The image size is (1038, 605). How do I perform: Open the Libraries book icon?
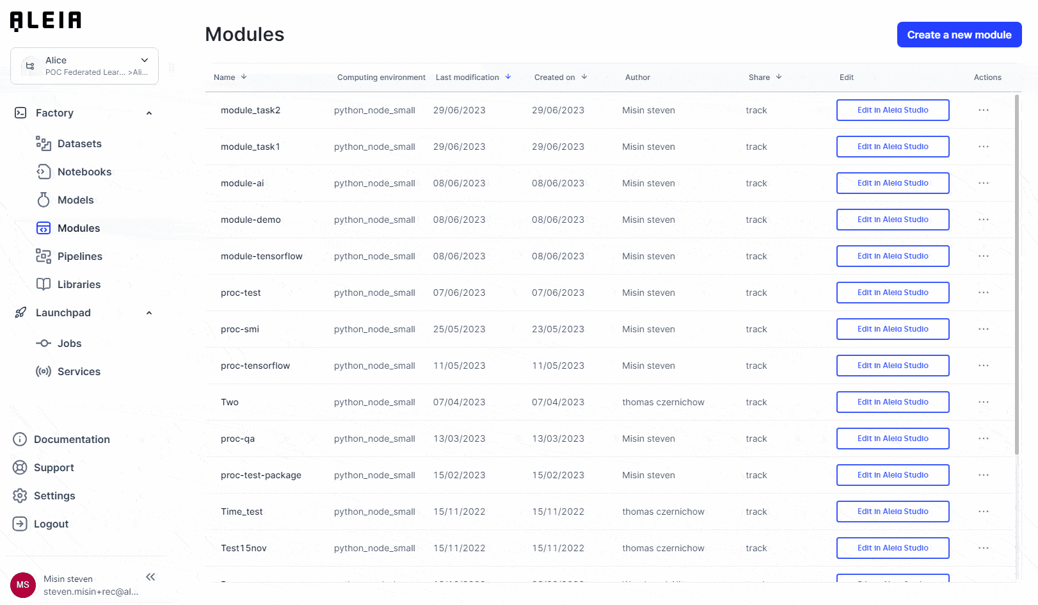tap(43, 284)
